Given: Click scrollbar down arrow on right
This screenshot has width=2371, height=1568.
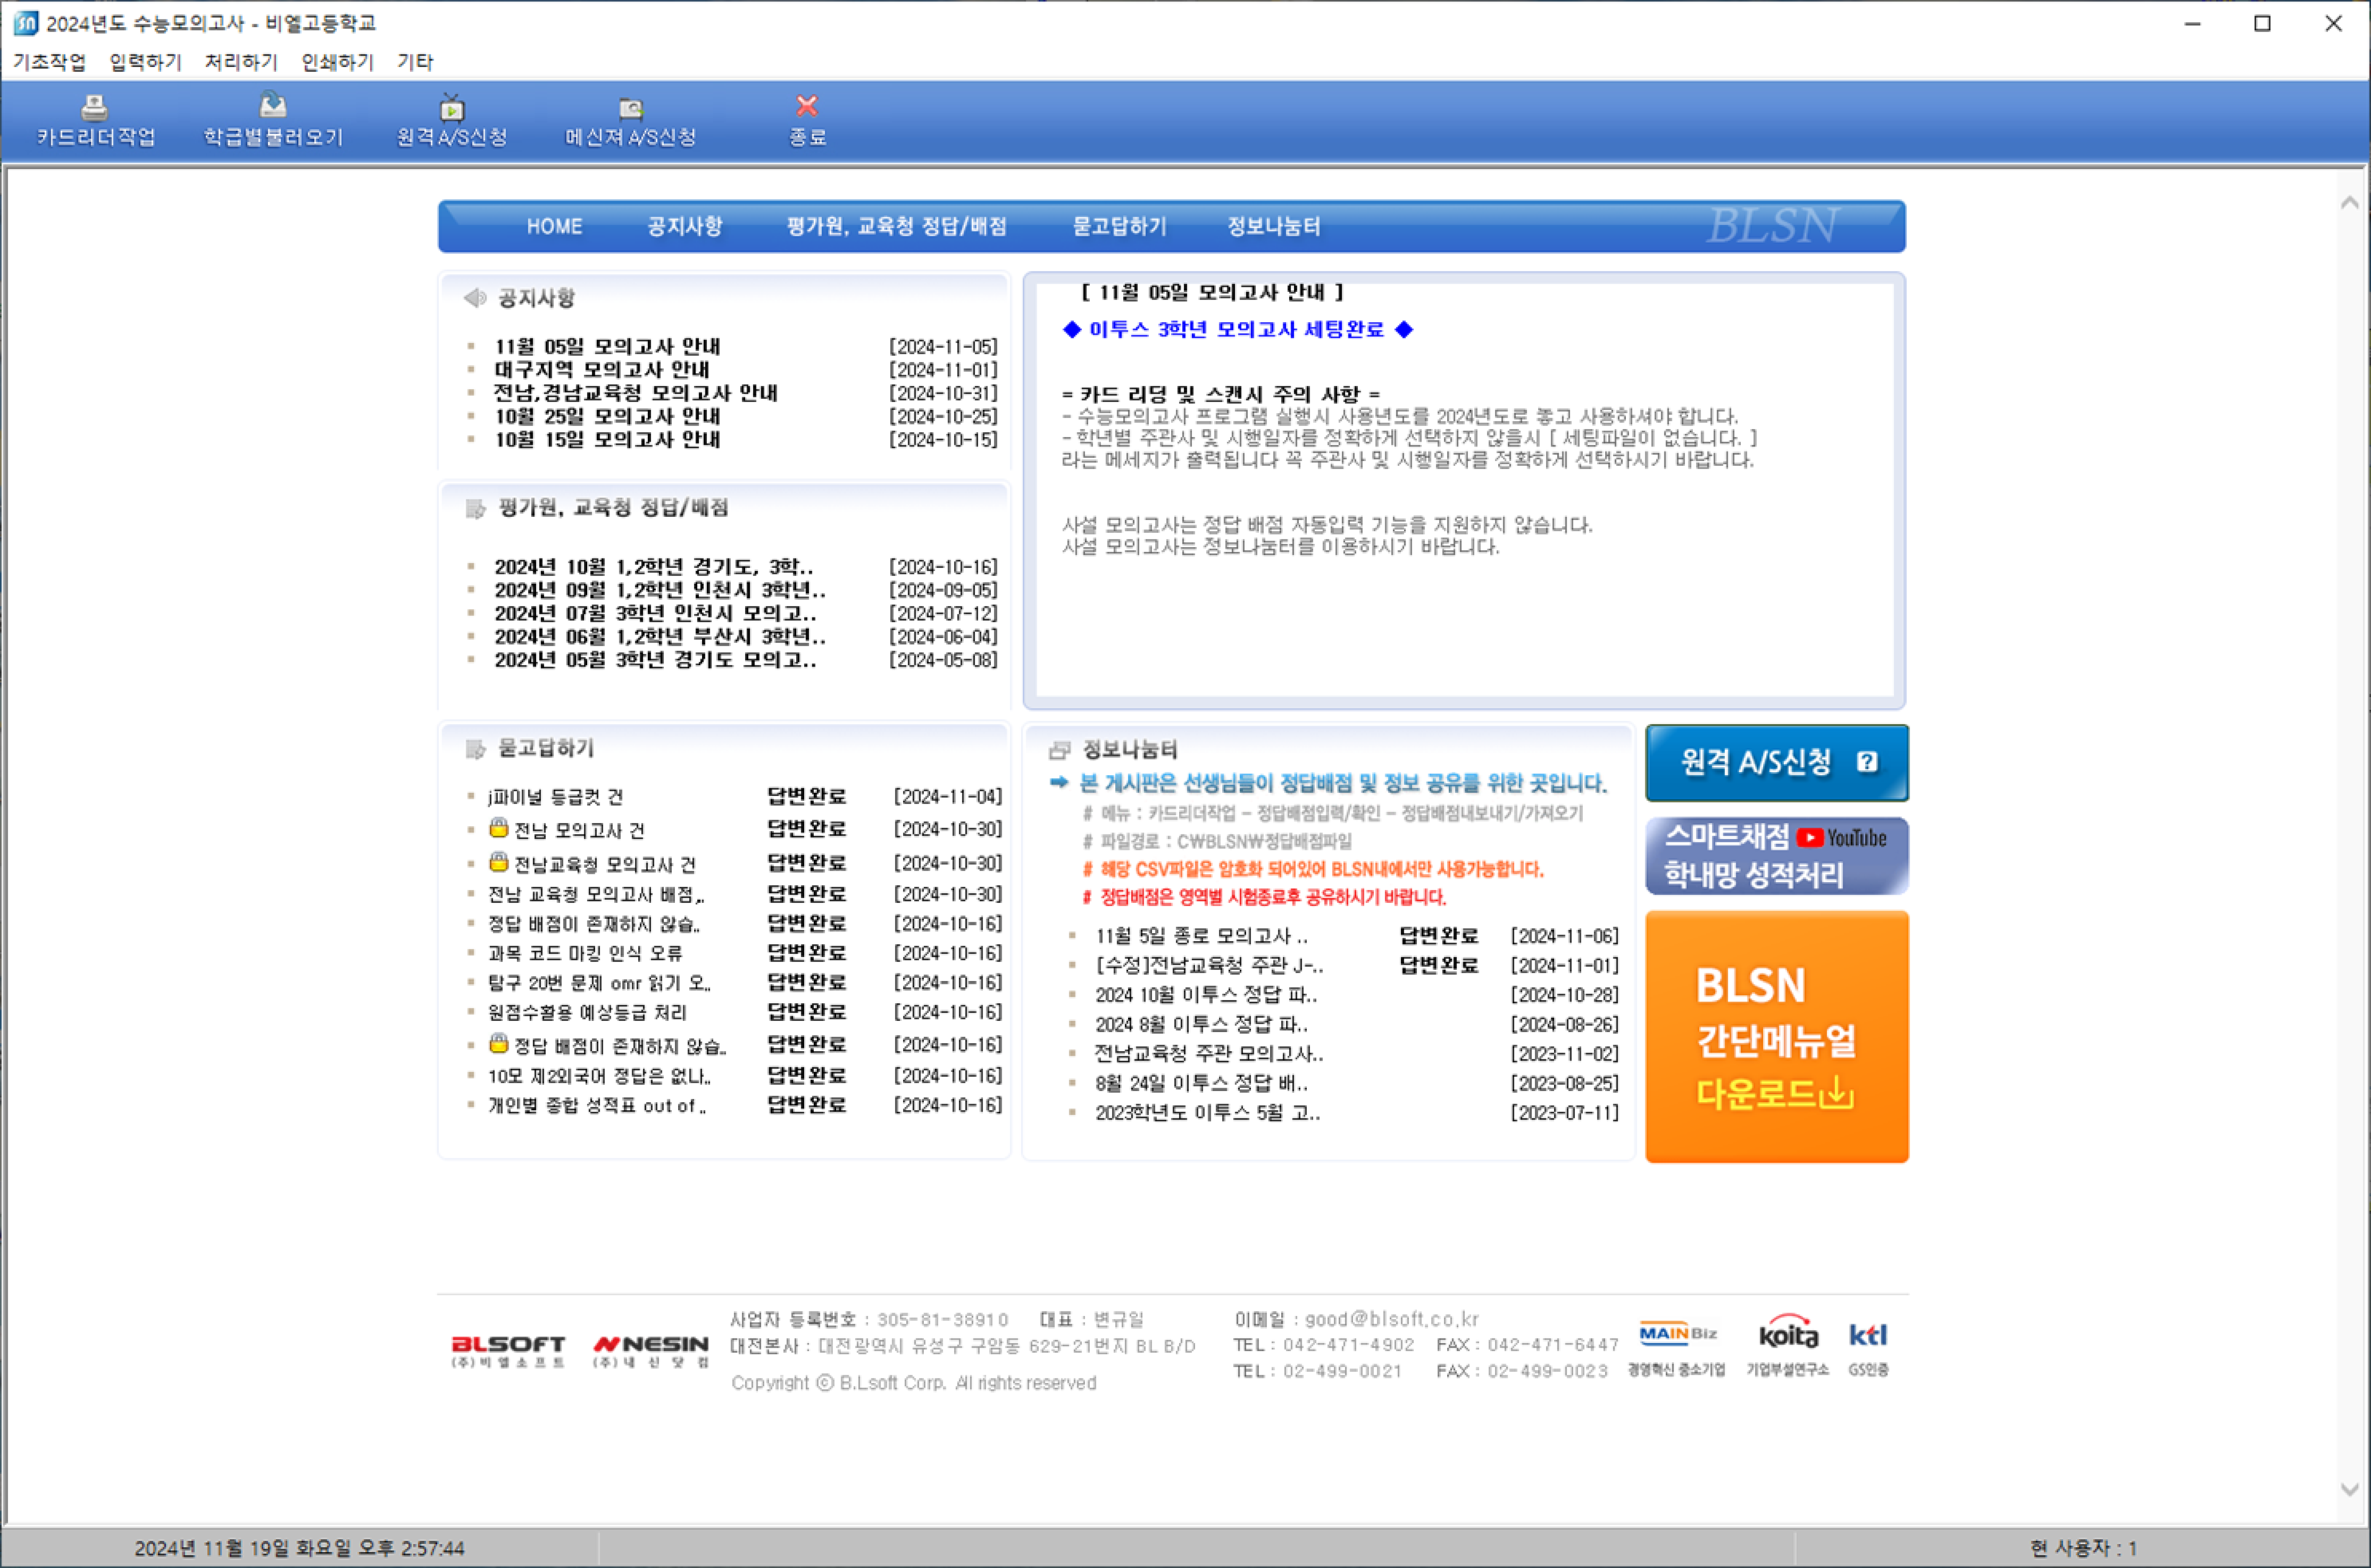Looking at the screenshot, I should 2350,1489.
